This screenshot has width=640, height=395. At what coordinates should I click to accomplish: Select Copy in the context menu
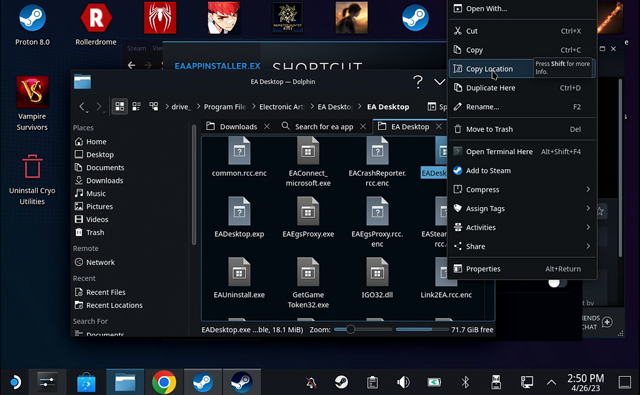[522, 50]
